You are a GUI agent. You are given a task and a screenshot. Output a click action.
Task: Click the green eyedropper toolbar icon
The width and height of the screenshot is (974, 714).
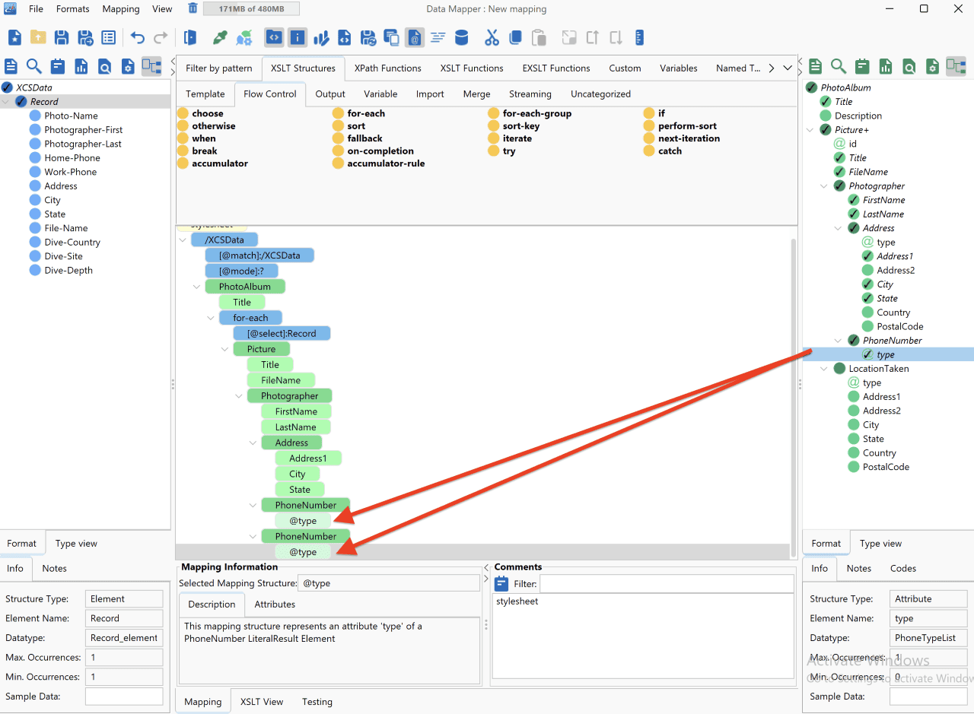[220, 37]
